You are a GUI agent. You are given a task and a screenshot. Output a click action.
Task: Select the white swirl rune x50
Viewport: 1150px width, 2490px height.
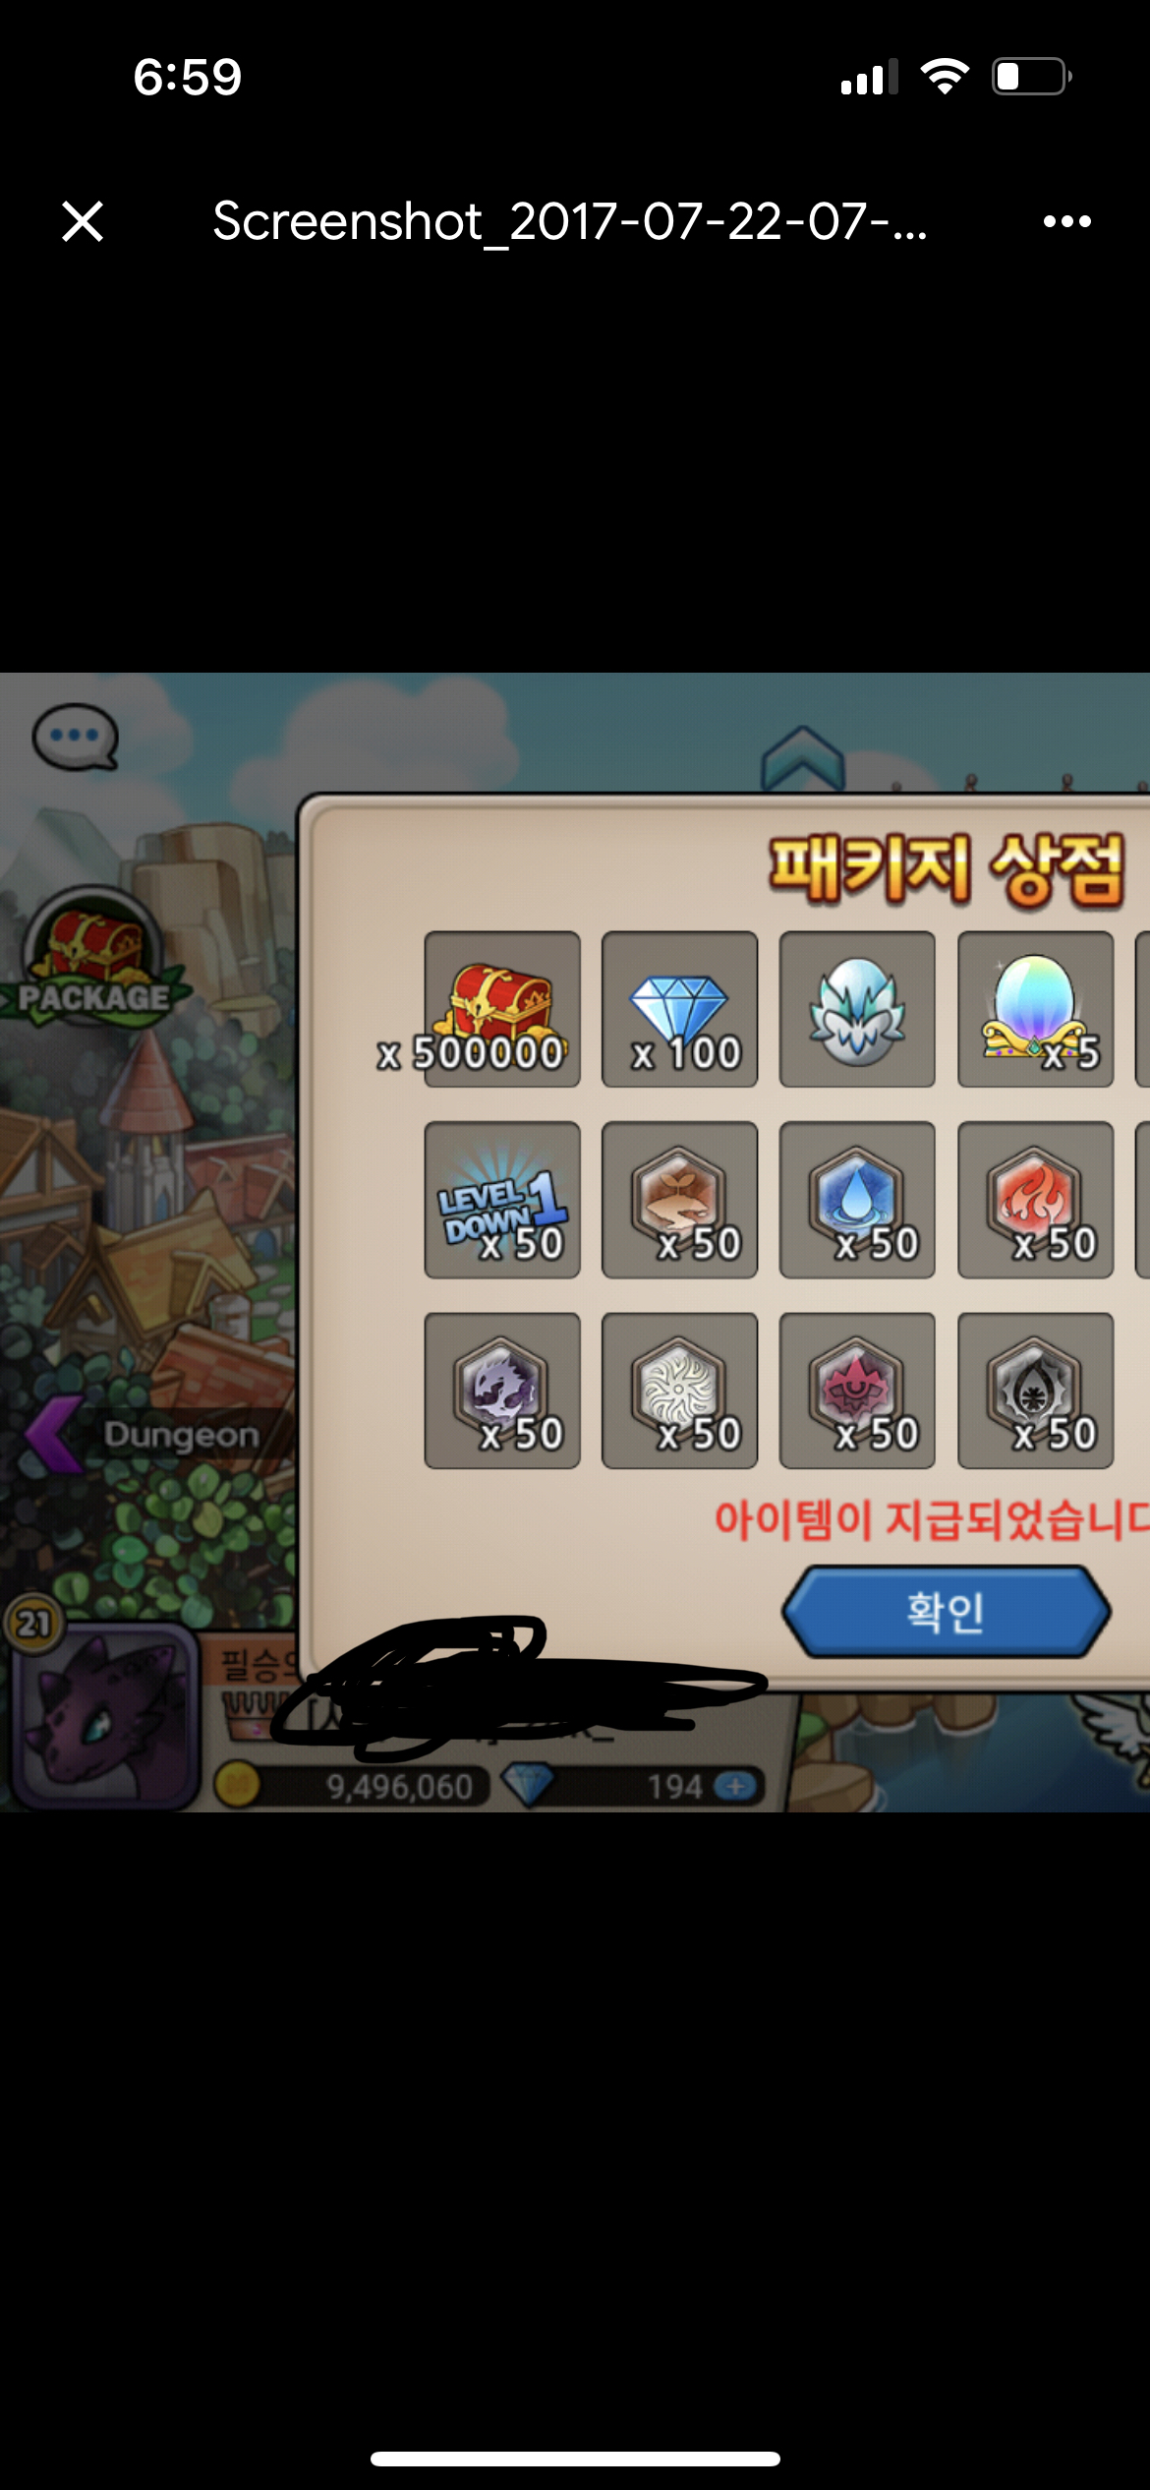pyautogui.click(x=679, y=1391)
